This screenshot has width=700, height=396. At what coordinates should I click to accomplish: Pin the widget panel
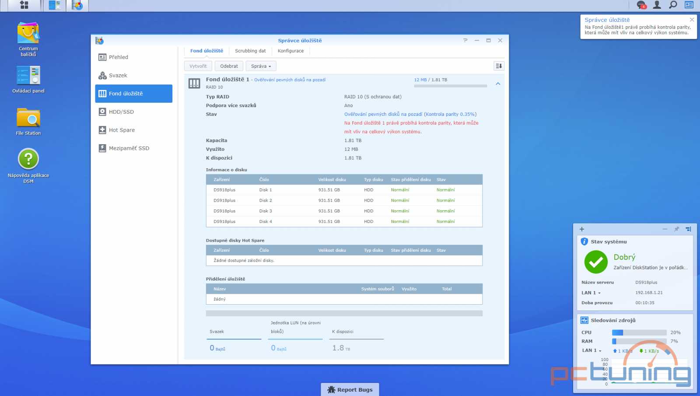coord(676,229)
